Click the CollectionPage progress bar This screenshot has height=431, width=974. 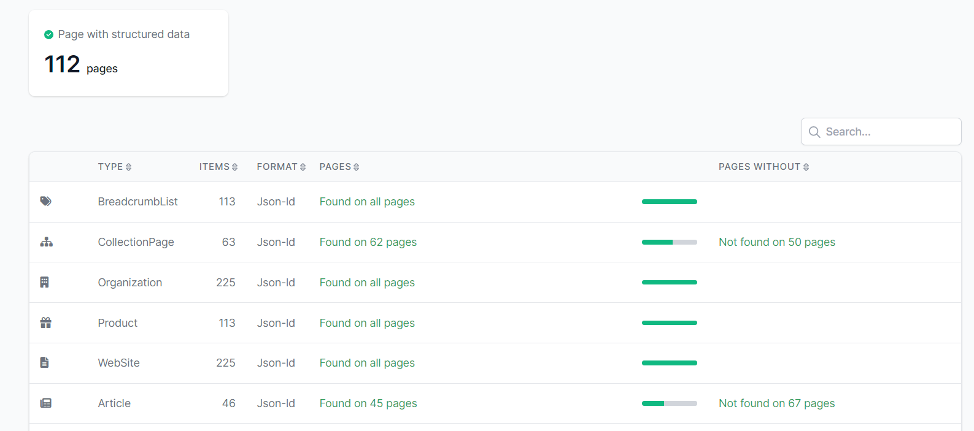point(670,242)
